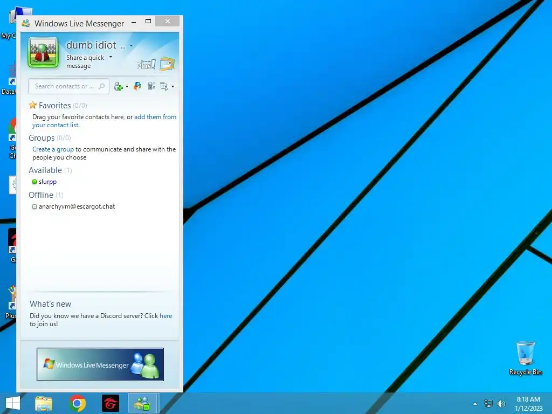Click the Add a contact icon
Screen dimensions: 552x414
point(118,86)
